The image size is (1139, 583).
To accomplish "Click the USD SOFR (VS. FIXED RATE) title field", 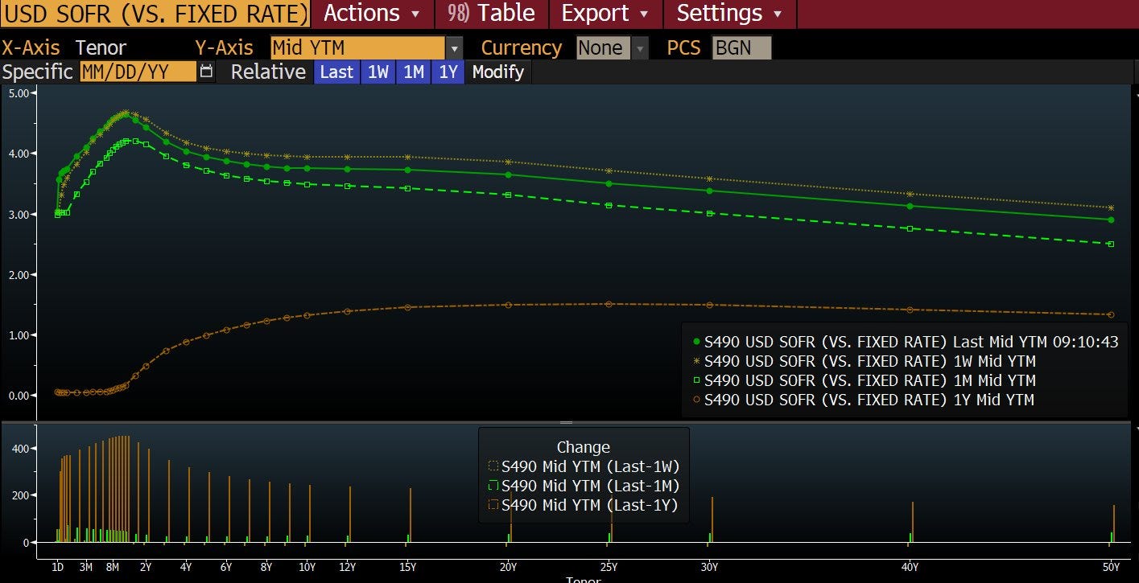I will tap(155, 14).
